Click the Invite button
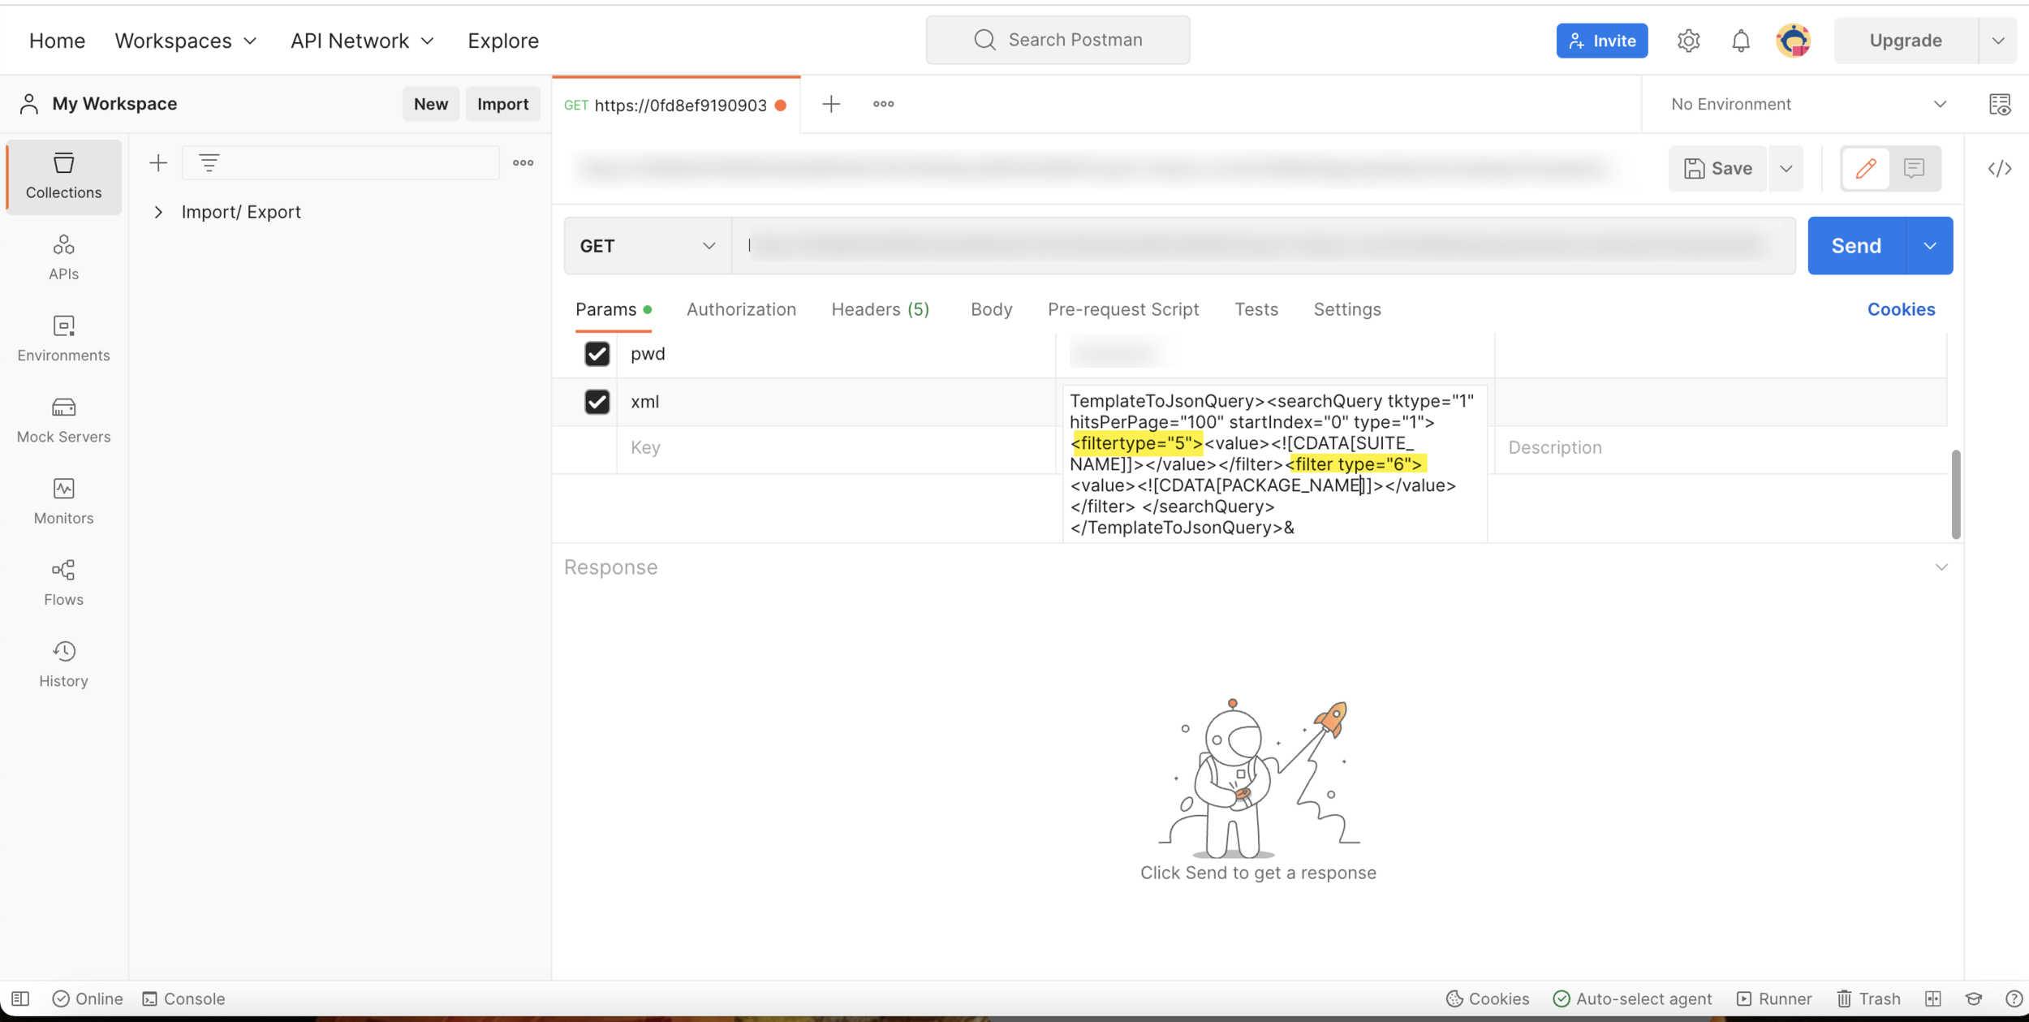This screenshot has width=2029, height=1022. (1601, 41)
